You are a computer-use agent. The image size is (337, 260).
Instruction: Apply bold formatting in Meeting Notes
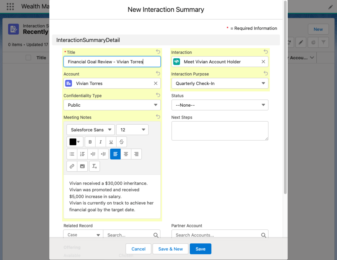point(90,142)
